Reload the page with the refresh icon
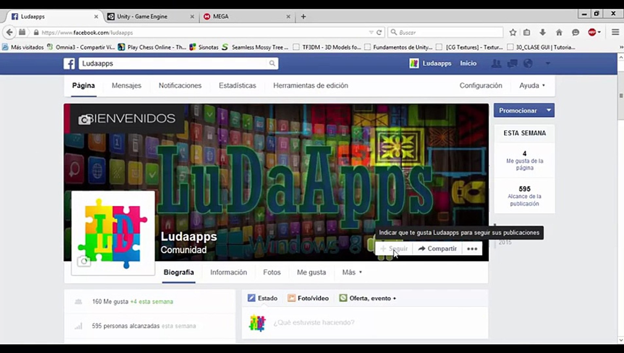 pos(379,32)
